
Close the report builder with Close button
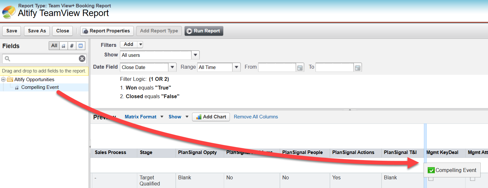(63, 31)
